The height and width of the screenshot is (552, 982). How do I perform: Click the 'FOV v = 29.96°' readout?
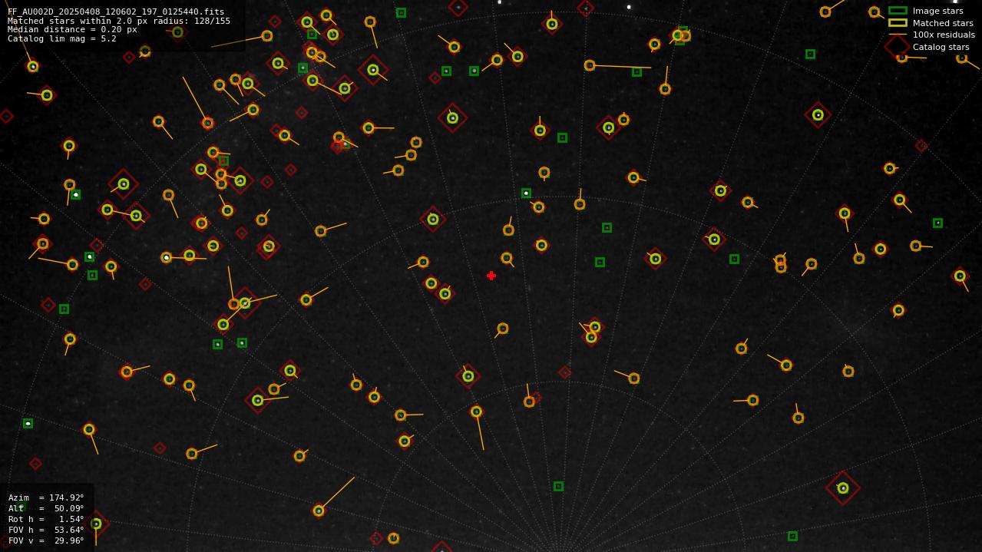(x=46, y=540)
